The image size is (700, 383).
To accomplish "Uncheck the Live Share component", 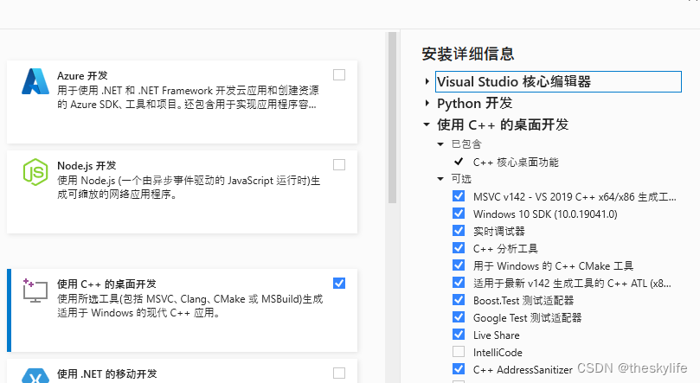I will point(459,335).
